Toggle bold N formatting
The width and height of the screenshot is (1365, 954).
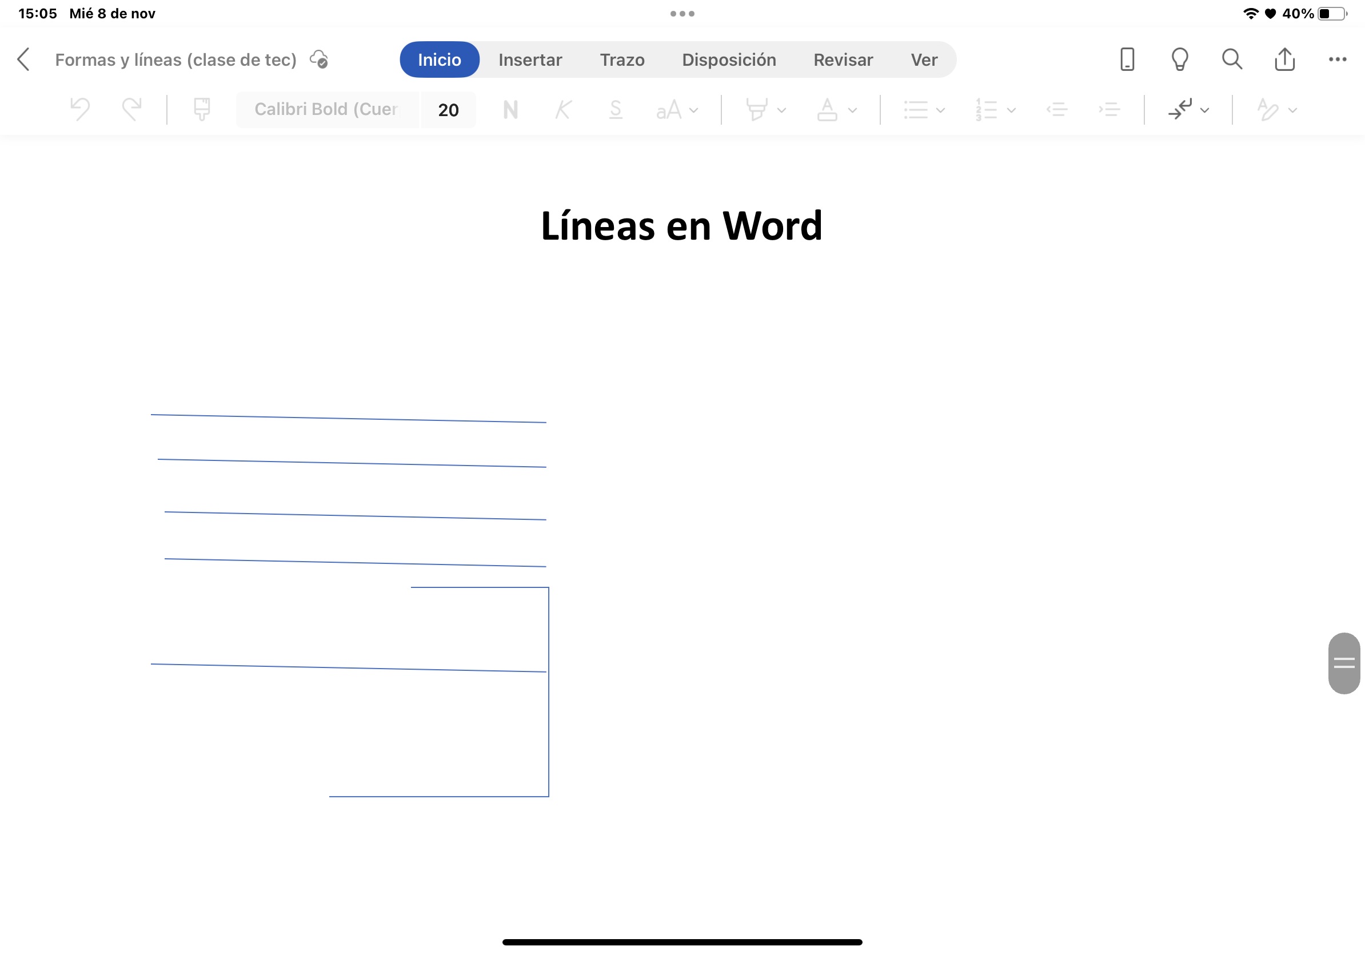pyautogui.click(x=510, y=109)
